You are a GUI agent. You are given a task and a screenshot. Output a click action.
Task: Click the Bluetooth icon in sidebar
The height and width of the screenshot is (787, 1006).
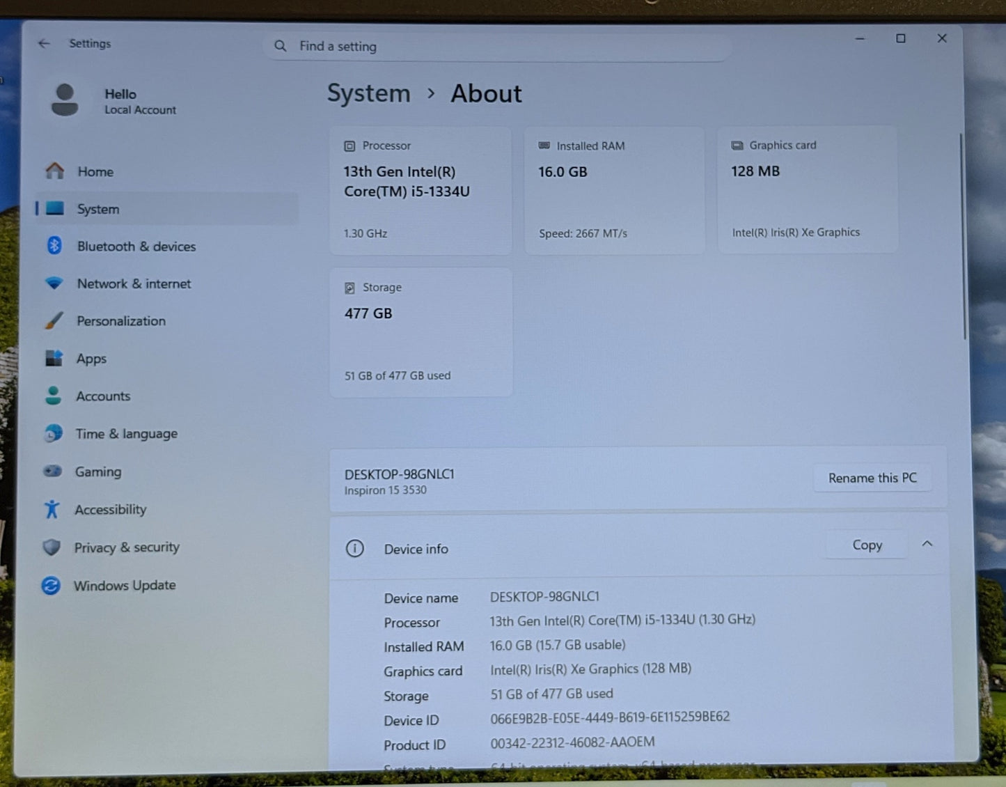(x=54, y=245)
